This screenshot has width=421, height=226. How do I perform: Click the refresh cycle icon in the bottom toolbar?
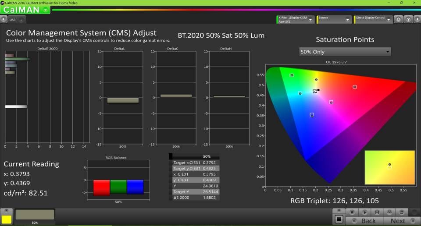click(x=402, y=212)
